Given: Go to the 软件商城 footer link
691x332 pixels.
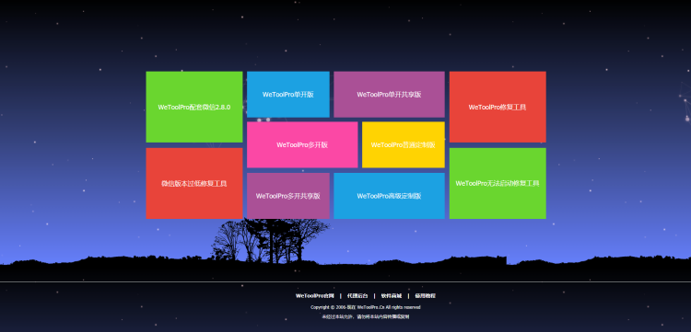Looking at the screenshot, I should coord(392,296).
